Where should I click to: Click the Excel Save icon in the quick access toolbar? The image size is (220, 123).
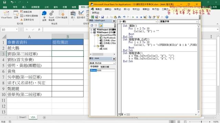[x=4, y=2]
